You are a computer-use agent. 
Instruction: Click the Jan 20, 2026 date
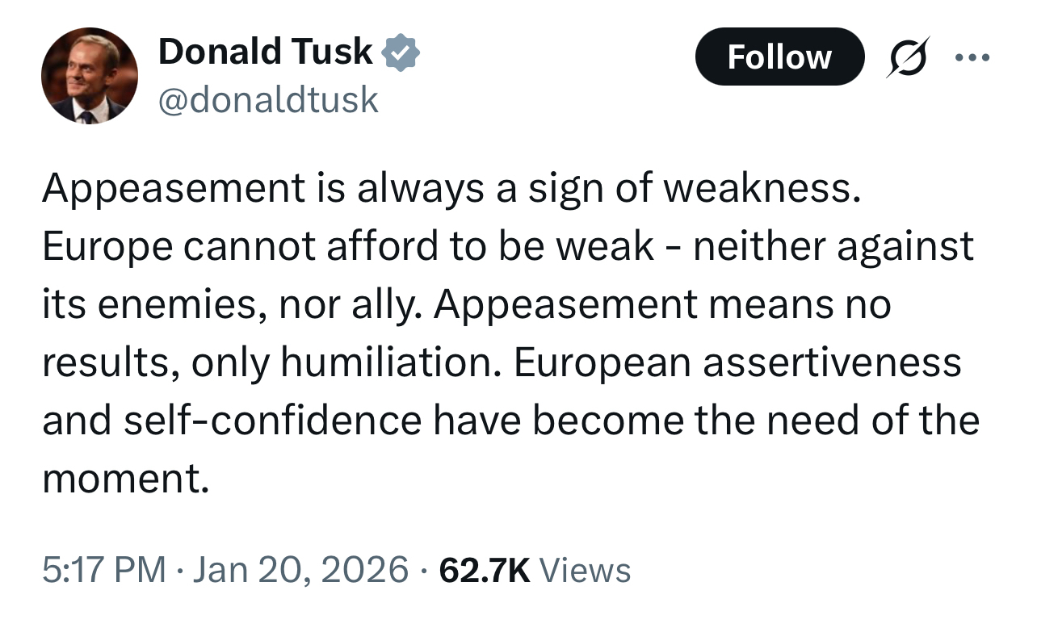(x=300, y=571)
